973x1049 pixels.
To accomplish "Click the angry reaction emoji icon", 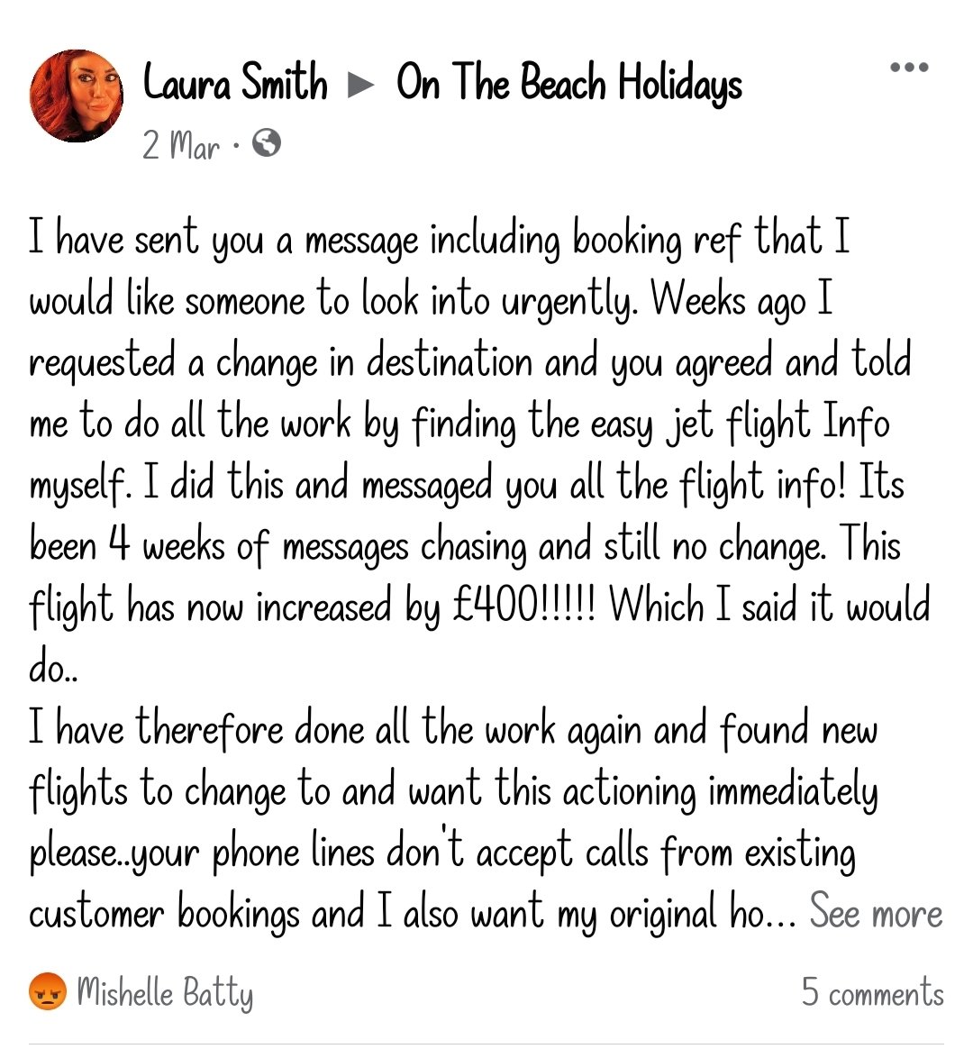I will 48,991.
